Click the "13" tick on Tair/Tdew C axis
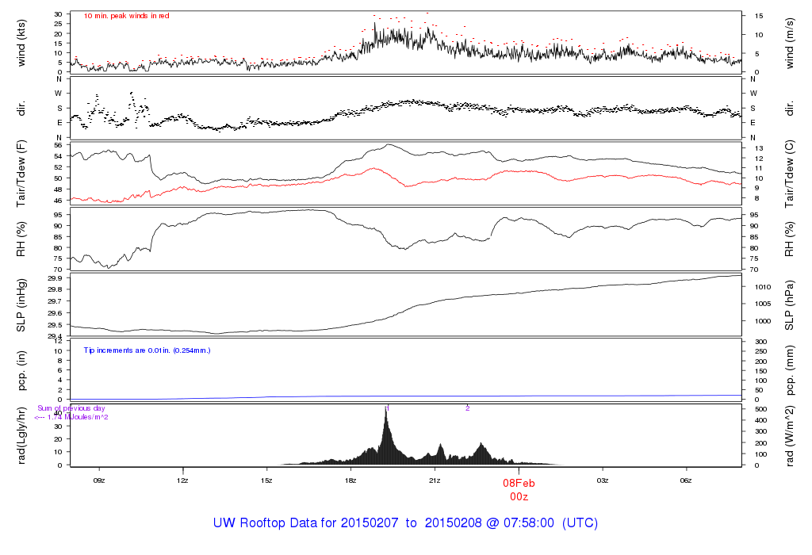This screenshot has width=812, height=555. pyautogui.click(x=759, y=148)
